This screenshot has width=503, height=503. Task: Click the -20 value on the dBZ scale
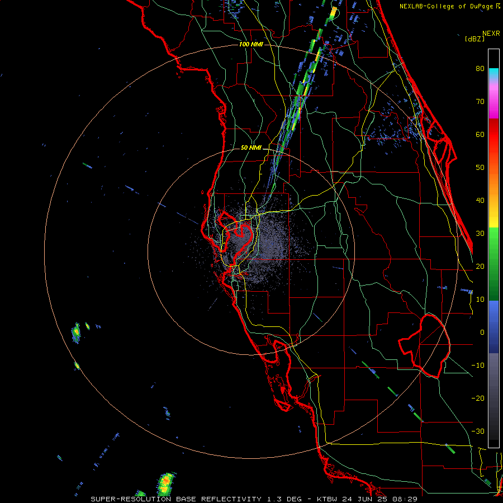pos(478,398)
